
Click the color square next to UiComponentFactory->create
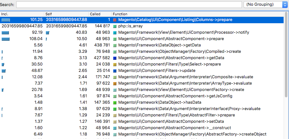pyautogui.click(x=115, y=90)
